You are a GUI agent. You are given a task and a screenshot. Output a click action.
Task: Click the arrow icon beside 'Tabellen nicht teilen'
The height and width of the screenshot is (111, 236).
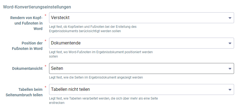coord(230,90)
